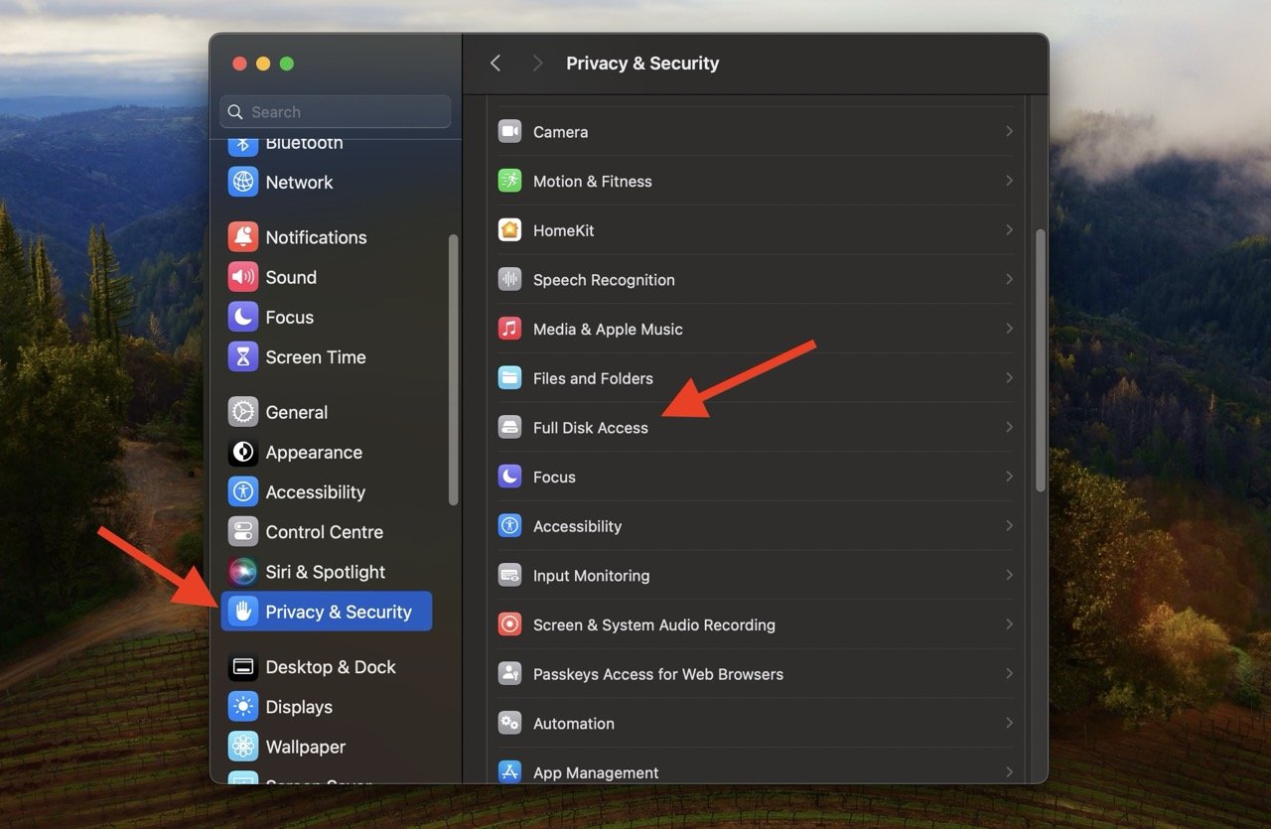Click the HomeKit house icon
This screenshot has height=829, width=1271.
coord(509,230)
